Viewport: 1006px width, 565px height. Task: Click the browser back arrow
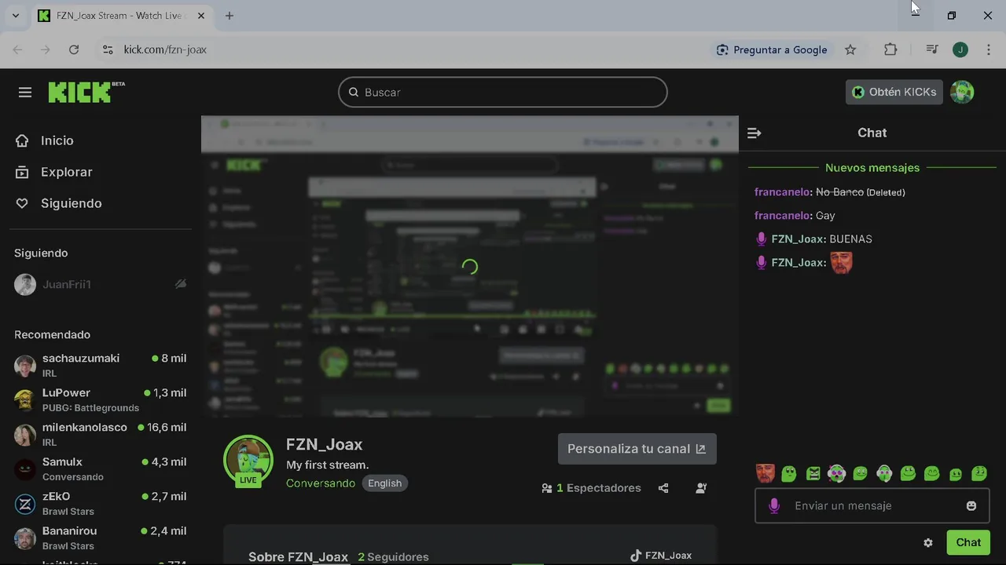pos(17,49)
